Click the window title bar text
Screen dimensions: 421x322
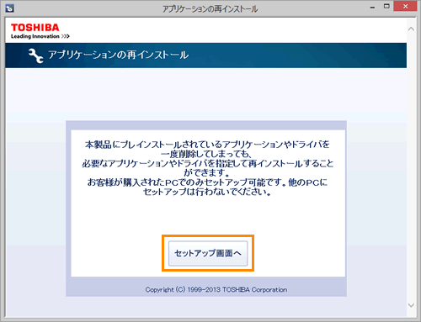point(210,9)
